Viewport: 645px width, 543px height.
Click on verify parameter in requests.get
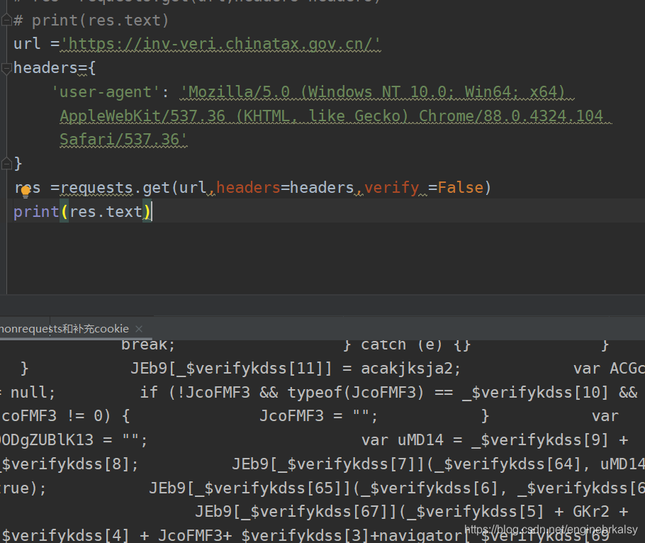(391, 188)
